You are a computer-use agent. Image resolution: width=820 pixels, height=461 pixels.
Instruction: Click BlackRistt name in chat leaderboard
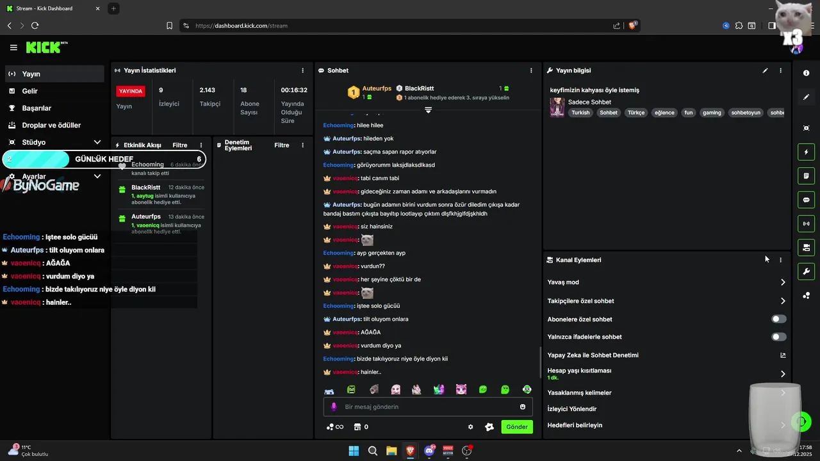(x=419, y=88)
